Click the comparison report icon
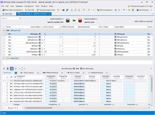The width and height of the screenshot is (155, 115). (133, 10)
